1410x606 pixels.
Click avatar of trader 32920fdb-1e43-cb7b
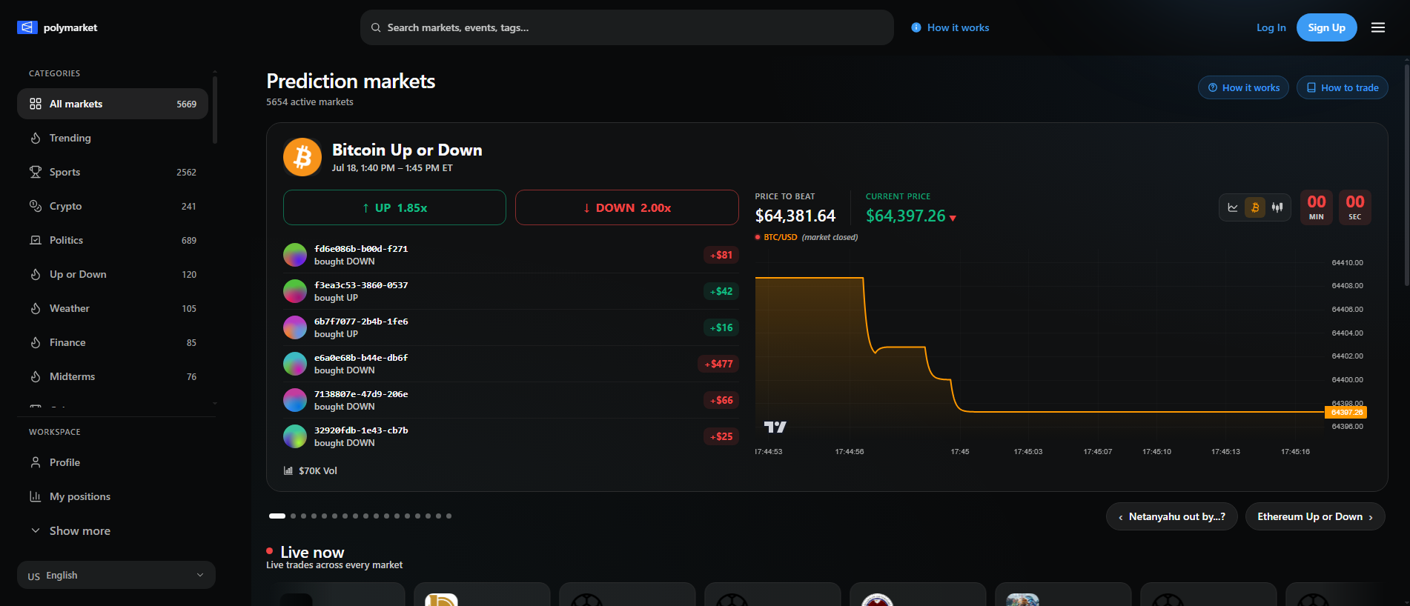pyautogui.click(x=295, y=436)
